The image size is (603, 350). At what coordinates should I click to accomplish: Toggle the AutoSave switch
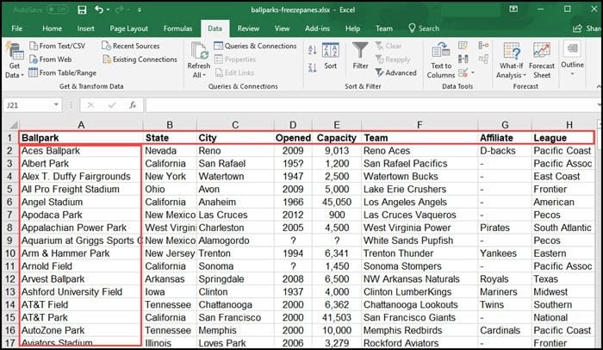point(58,9)
